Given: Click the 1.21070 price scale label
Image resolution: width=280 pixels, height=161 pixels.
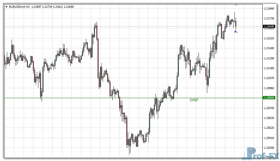Looking at the screenshot, I should click(x=269, y=78).
